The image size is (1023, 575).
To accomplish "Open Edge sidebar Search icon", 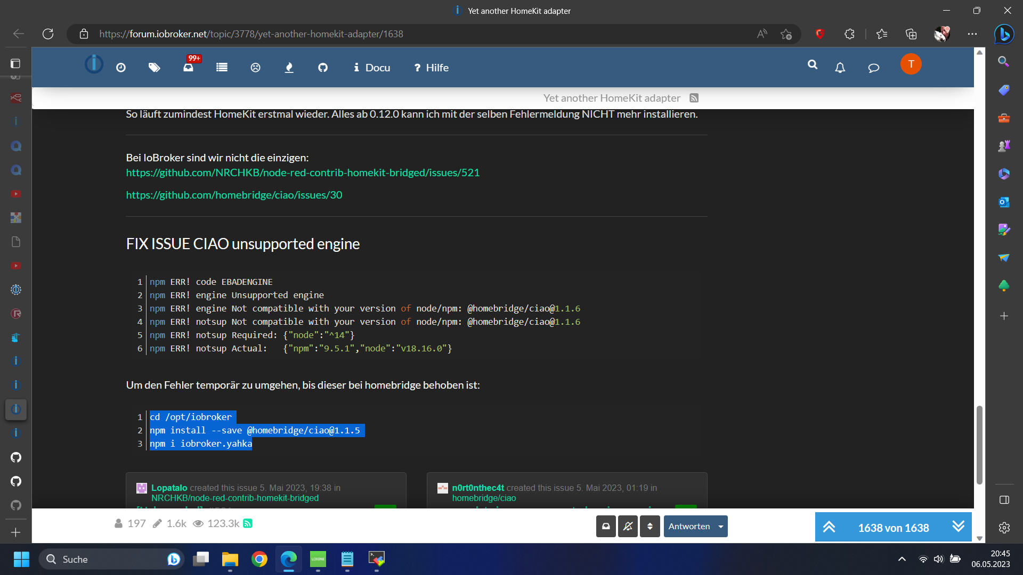I will [1004, 62].
